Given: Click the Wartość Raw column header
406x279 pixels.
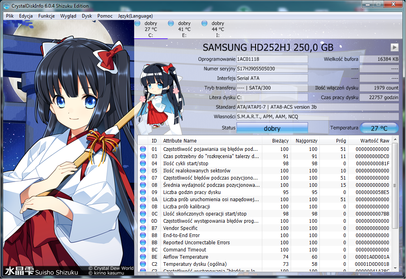Looking at the screenshot, I should pos(370,140).
